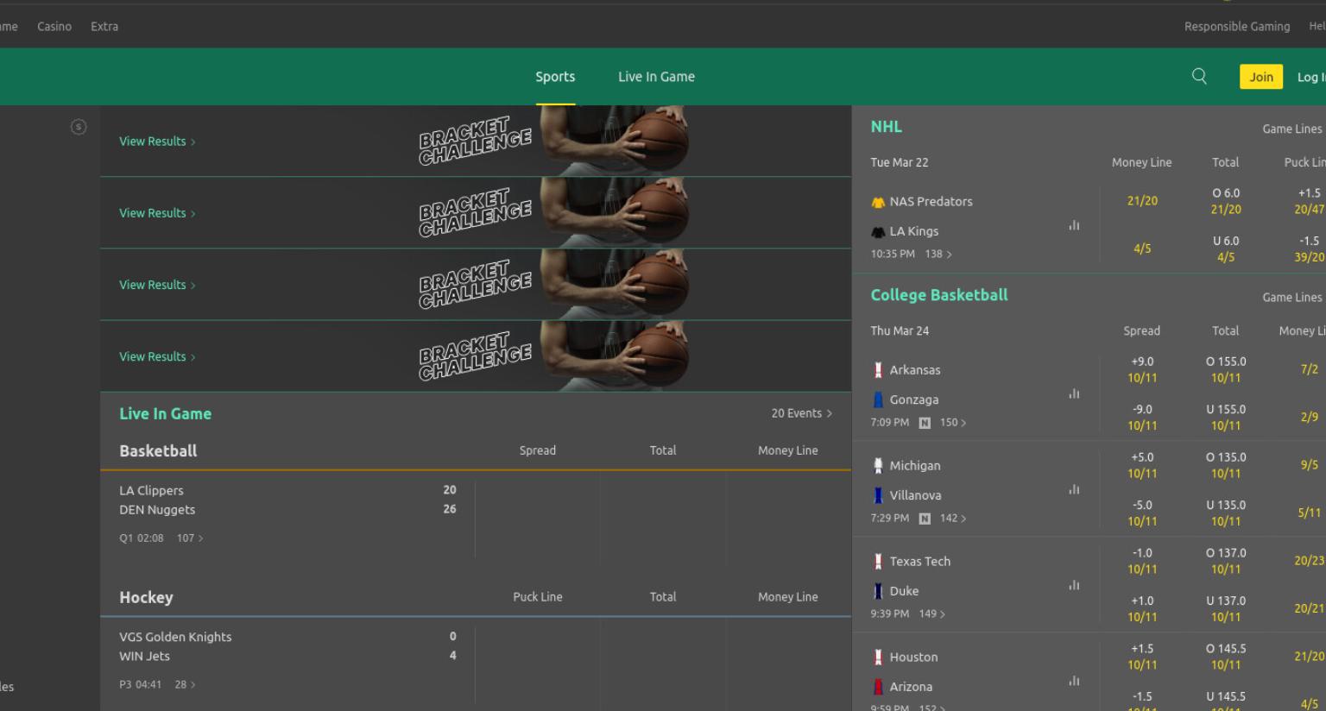1326x711 pixels.
Task: Bet NAS Predators money line 21/20
Action: click(x=1142, y=201)
